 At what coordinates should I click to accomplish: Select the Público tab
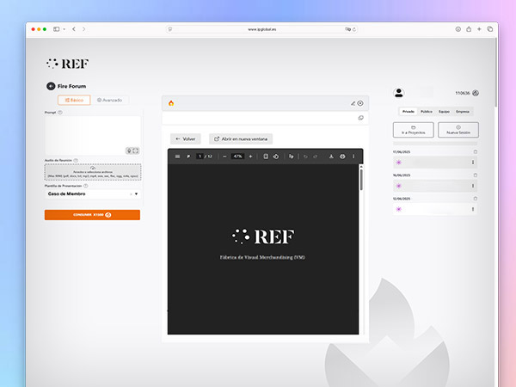point(427,112)
